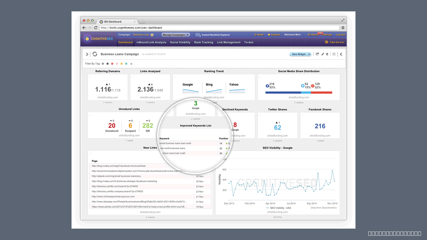
Task: Click the CognitiveSEO logo
Action: coord(98,38)
